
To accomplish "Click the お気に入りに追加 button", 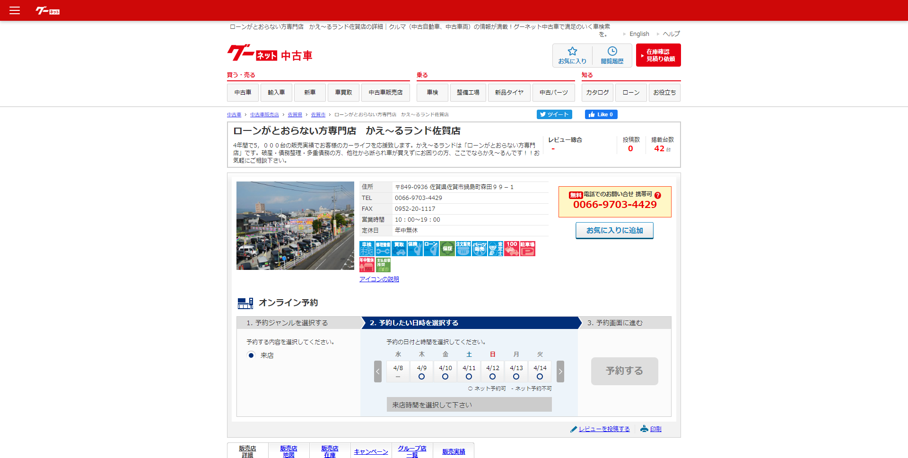I will tap(614, 230).
